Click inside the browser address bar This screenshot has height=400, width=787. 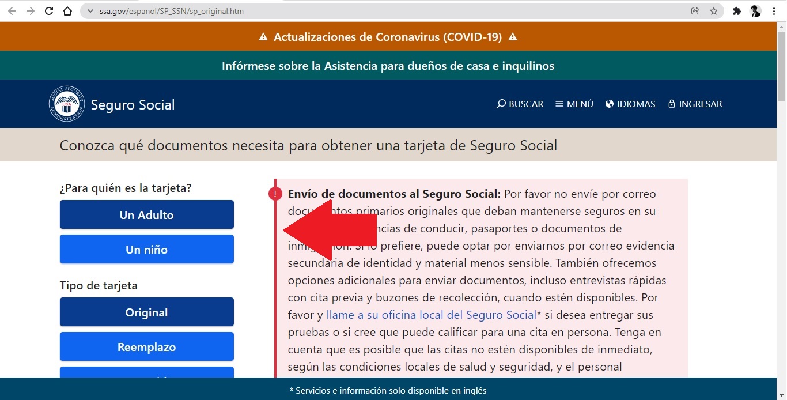(x=230, y=10)
